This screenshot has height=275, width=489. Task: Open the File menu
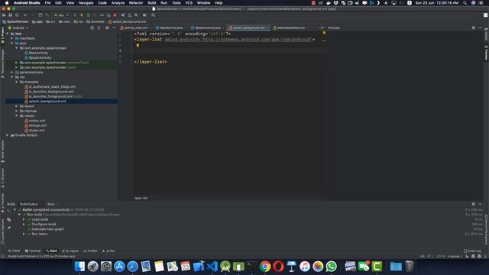click(47, 3)
